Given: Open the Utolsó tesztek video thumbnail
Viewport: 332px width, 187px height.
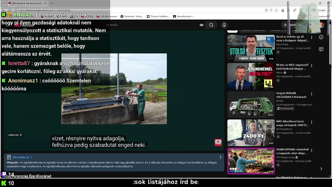Looking at the screenshot, I should pos(251,48).
